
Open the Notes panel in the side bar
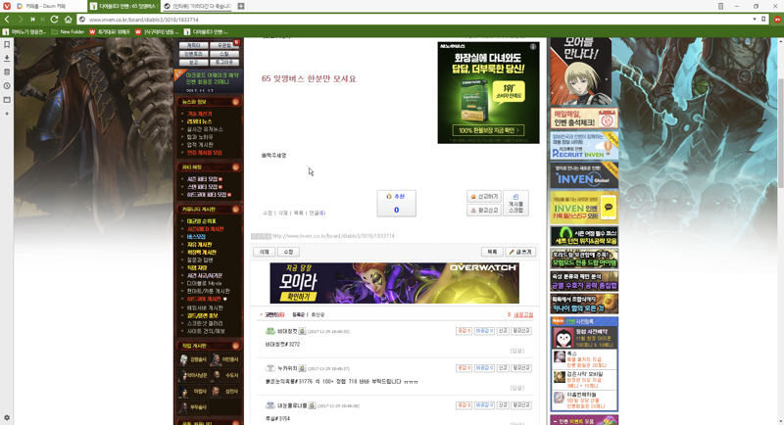(x=7, y=71)
